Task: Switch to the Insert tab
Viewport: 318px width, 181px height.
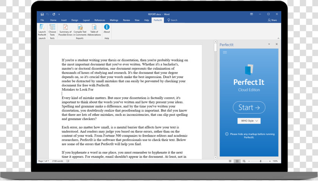Action: 64,20
